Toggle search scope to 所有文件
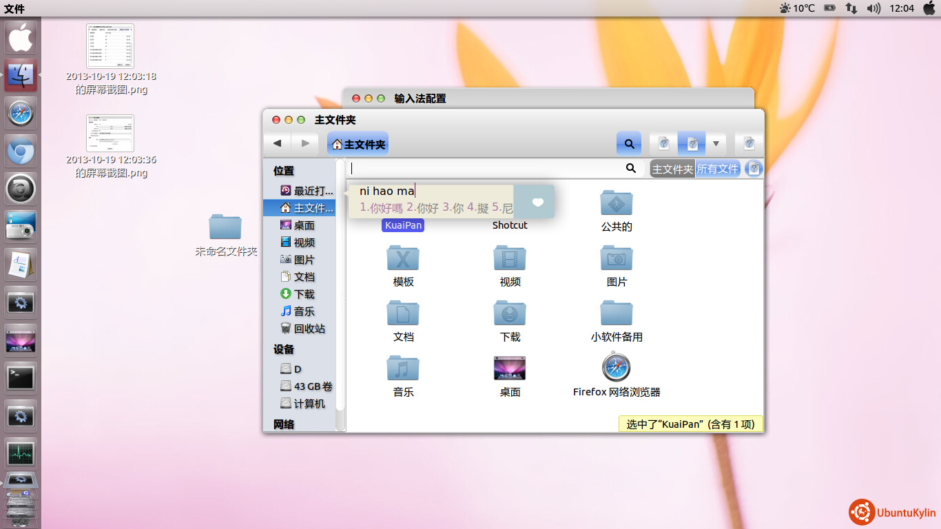 coord(717,169)
